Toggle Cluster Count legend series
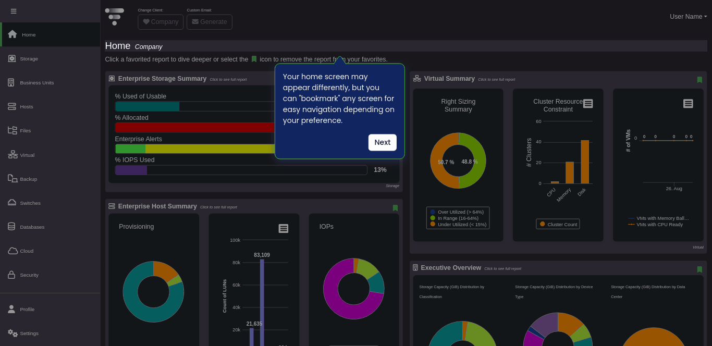 click(558, 224)
